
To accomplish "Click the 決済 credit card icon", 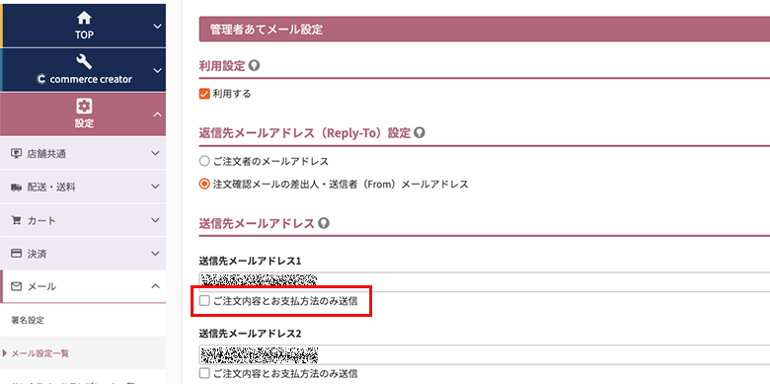I will click(x=16, y=254).
